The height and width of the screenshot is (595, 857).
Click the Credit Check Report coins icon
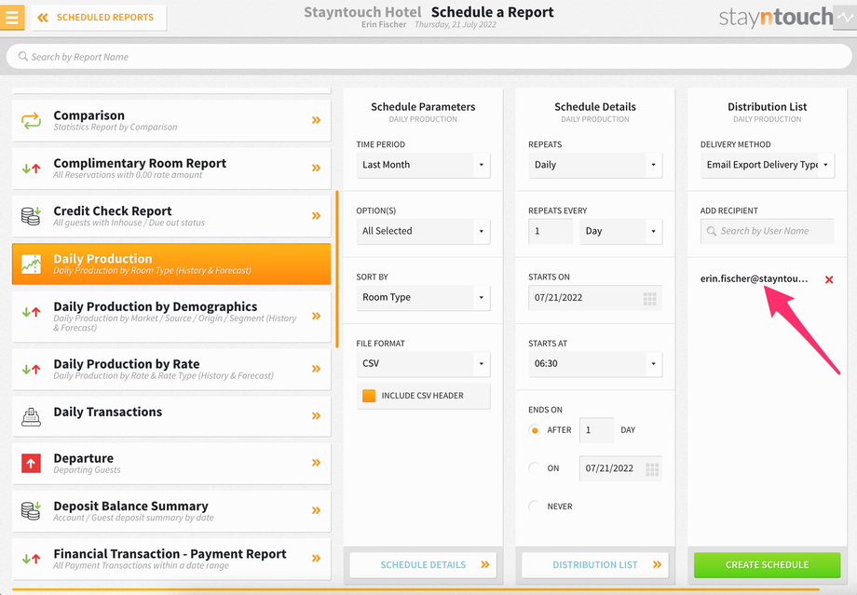click(x=31, y=216)
